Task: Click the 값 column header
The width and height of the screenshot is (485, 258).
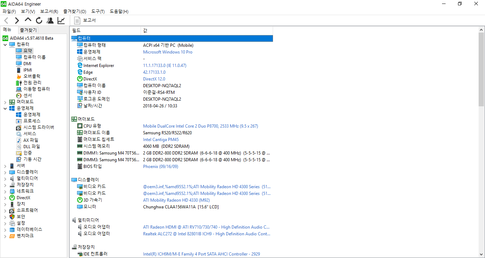Action: (x=207, y=30)
